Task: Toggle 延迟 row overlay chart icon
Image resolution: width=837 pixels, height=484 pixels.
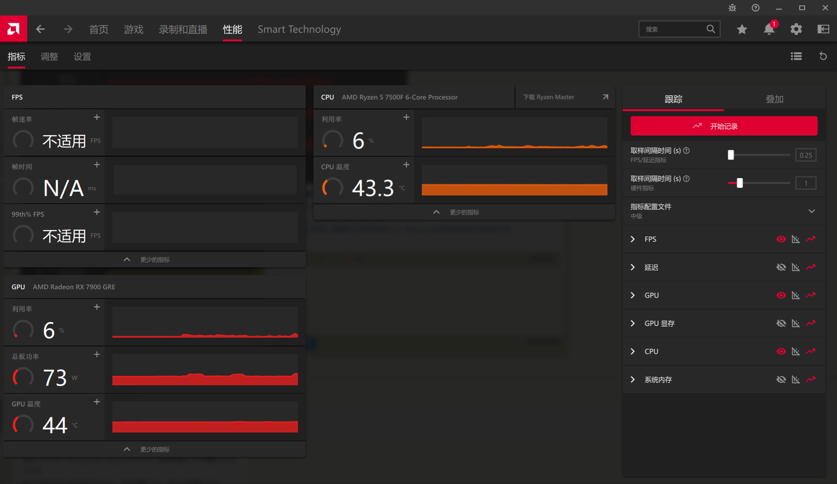Action: tap(796, 267)
